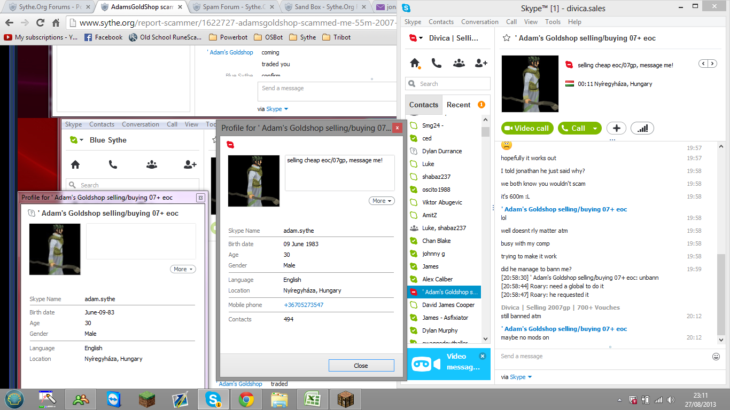Open file explorer from the taskbar
730x410 pixels.
pyautogui.click(x=279, y=399)
